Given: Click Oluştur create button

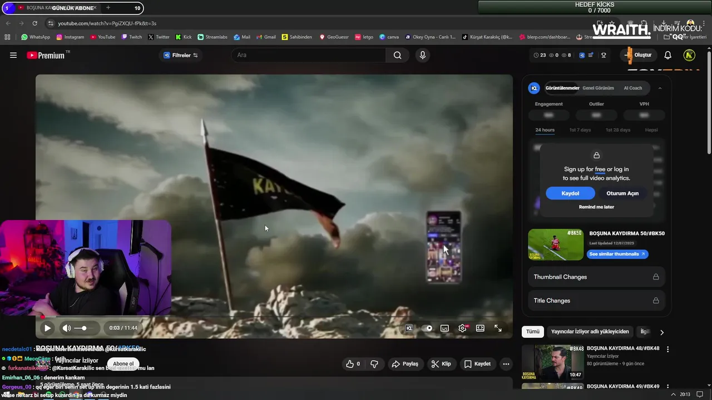Looking at the screenshot, I should [637, 55].
